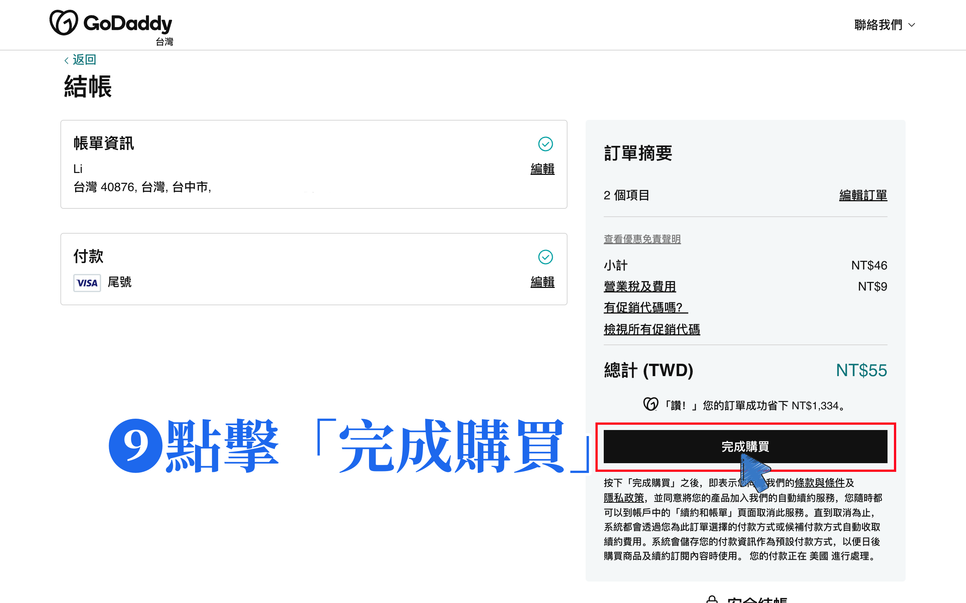Click the billing name Li
The height and width of the screenshot is (603, 966).
click(78, 169)
